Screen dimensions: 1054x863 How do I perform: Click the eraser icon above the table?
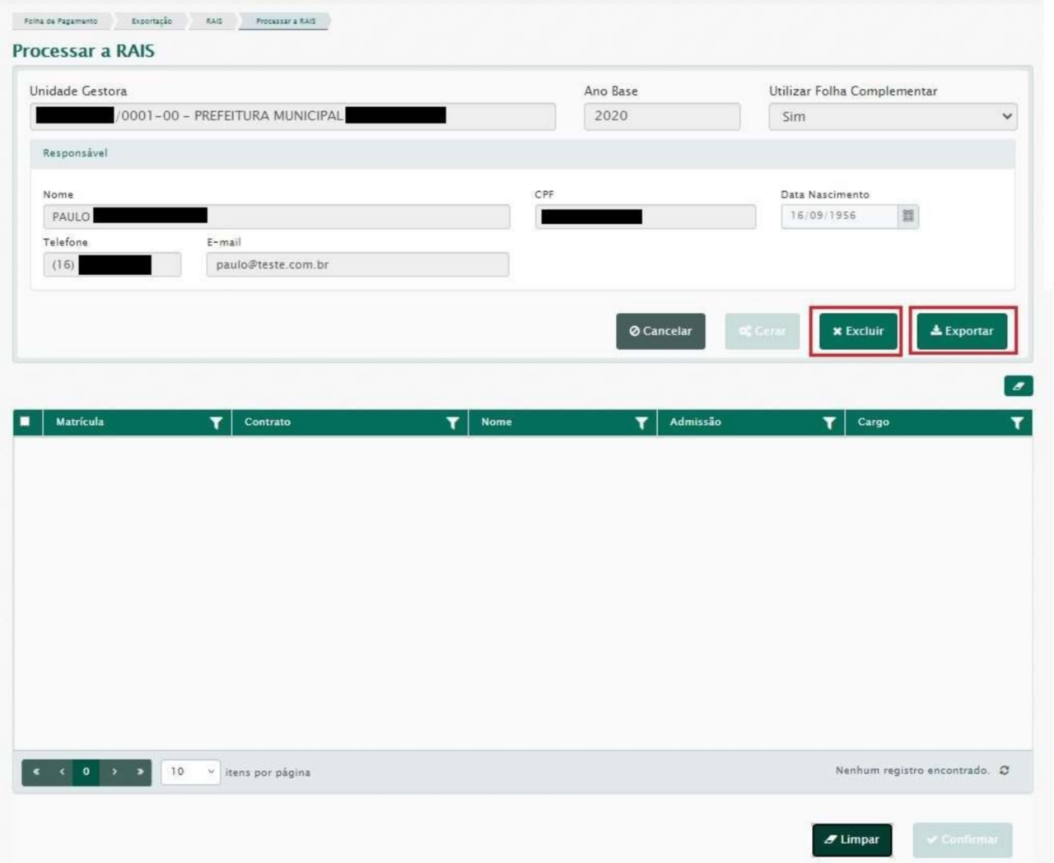click(x=1018, y=385)
